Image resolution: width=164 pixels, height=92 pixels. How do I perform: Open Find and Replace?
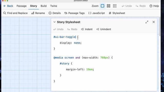coord(15,13)
